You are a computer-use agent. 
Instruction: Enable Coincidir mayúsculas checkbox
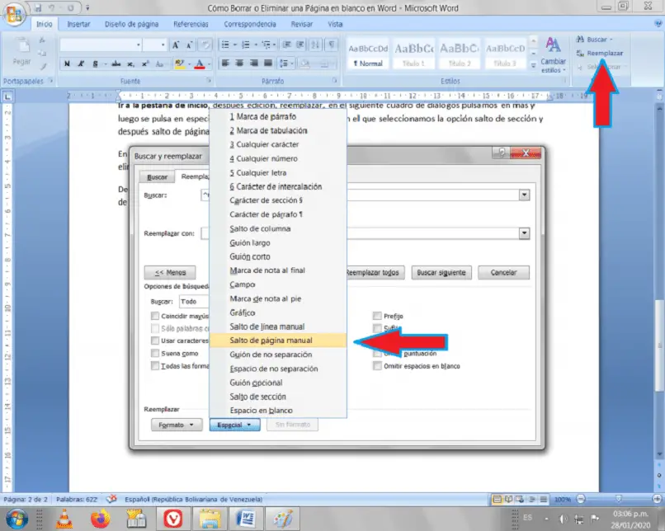pos(155,316)
